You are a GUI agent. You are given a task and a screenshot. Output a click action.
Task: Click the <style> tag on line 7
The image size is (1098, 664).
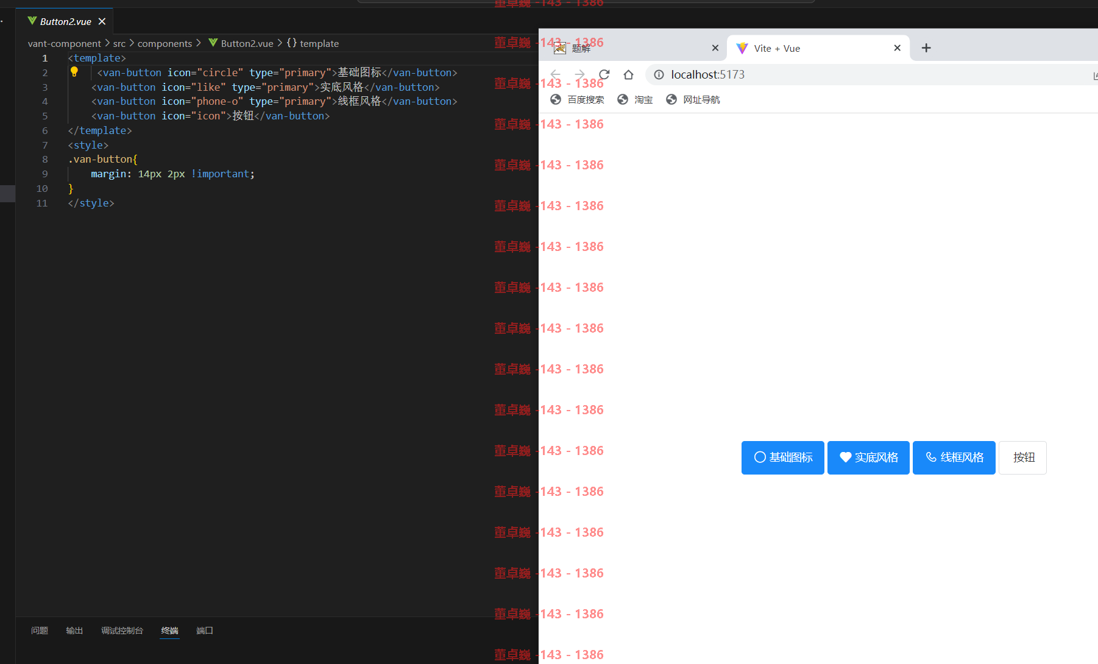[88, 145]
